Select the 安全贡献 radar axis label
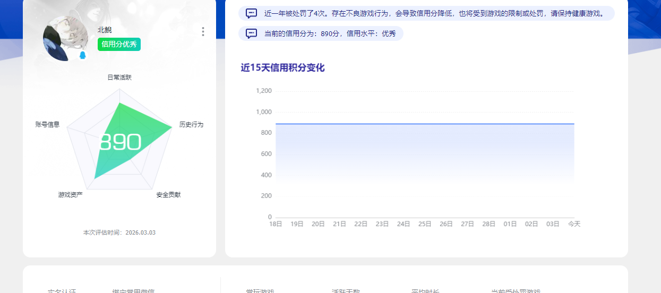 click(x=168, y=195)
